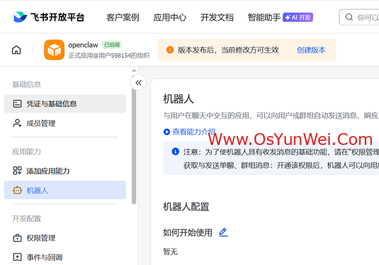Open 事件与回调 in the sidebar

44,257
